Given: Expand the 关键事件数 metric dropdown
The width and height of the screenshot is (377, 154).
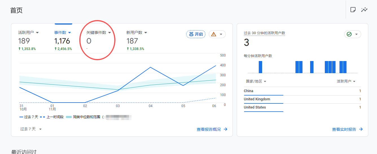Looking at the screenshot, I should [109, 32].
